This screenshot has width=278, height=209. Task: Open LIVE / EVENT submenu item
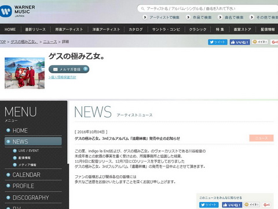point(28,150)
